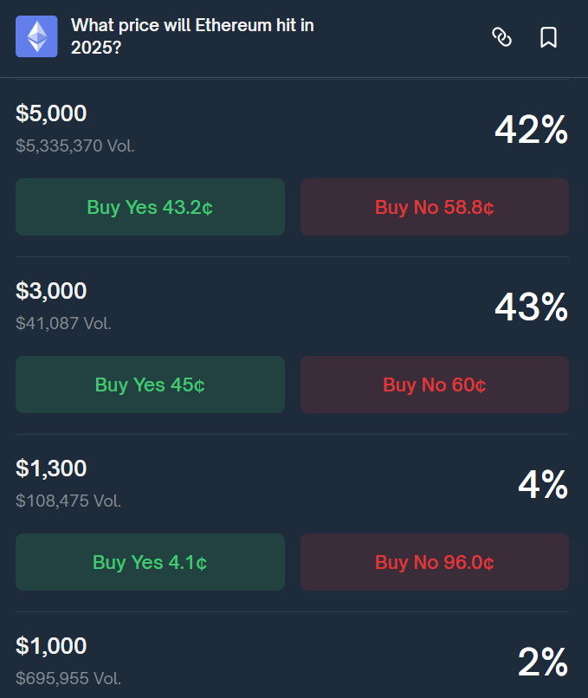Click the $108,475 volume label
This screenshot has height=698, width=588.
[68, 501]
